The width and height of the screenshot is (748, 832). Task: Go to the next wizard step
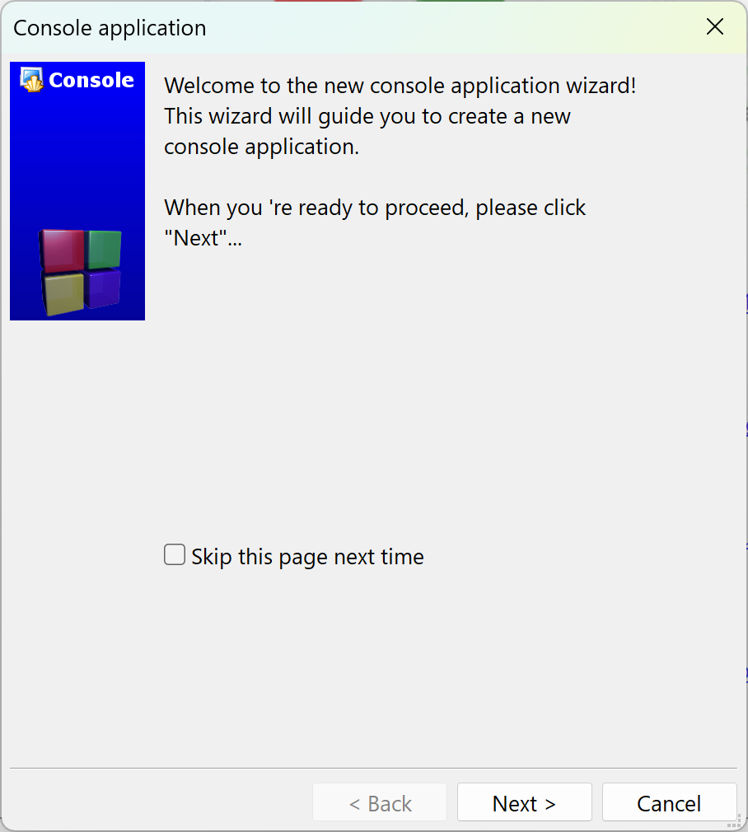tap(524, 802)
